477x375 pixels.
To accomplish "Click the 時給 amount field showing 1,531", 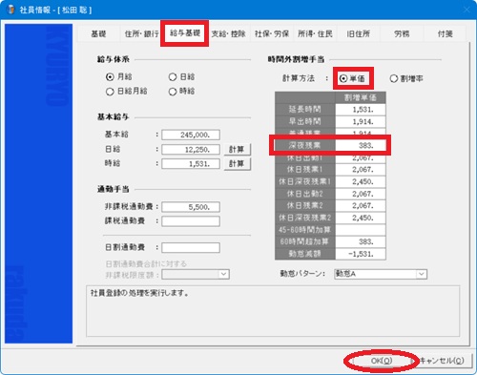I will point(191,164).
